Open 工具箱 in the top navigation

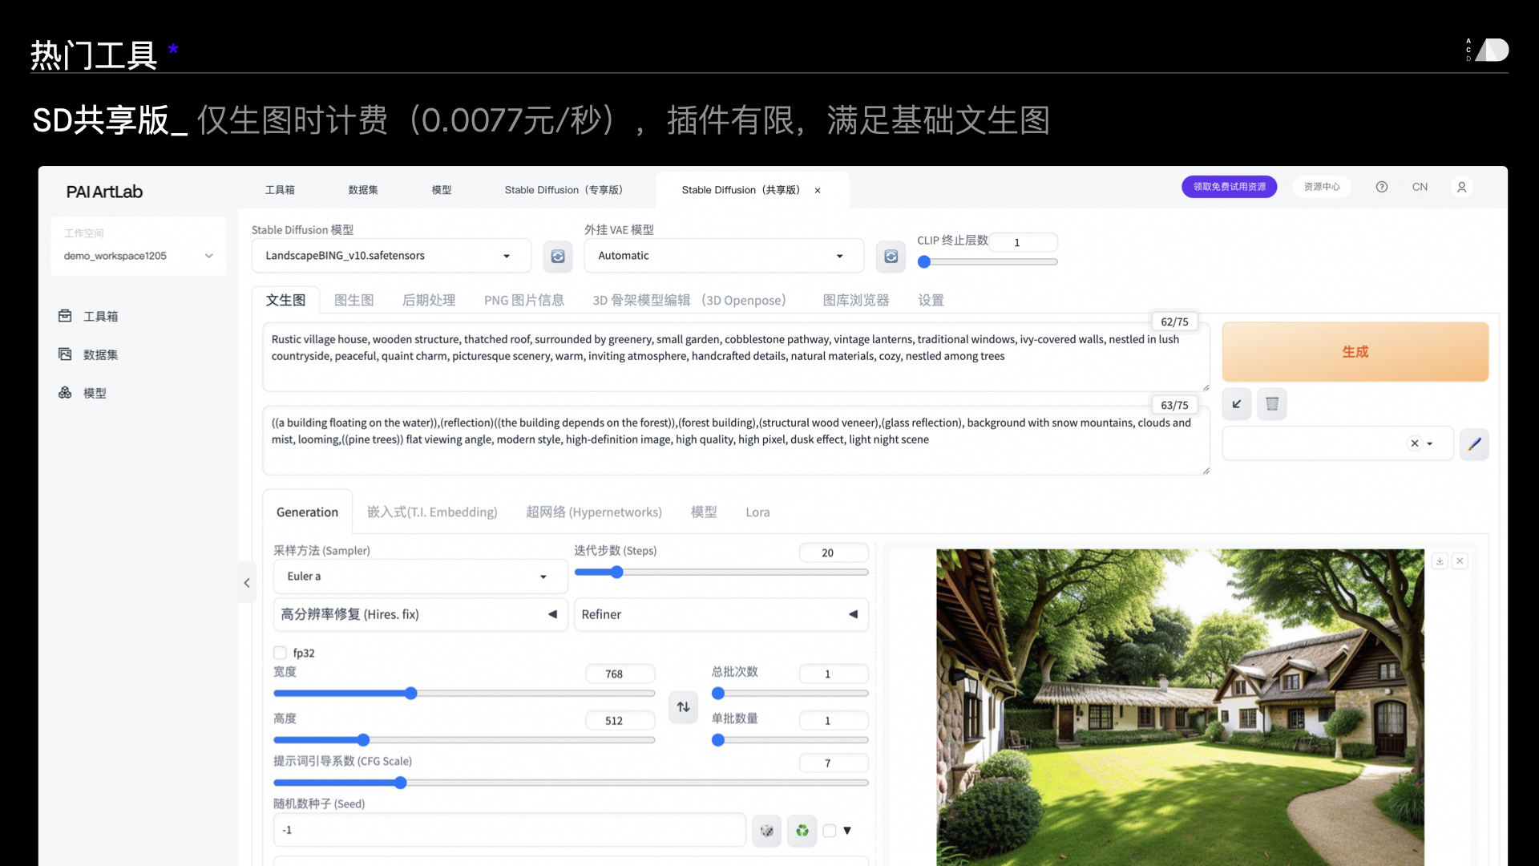tap(280, 190)
